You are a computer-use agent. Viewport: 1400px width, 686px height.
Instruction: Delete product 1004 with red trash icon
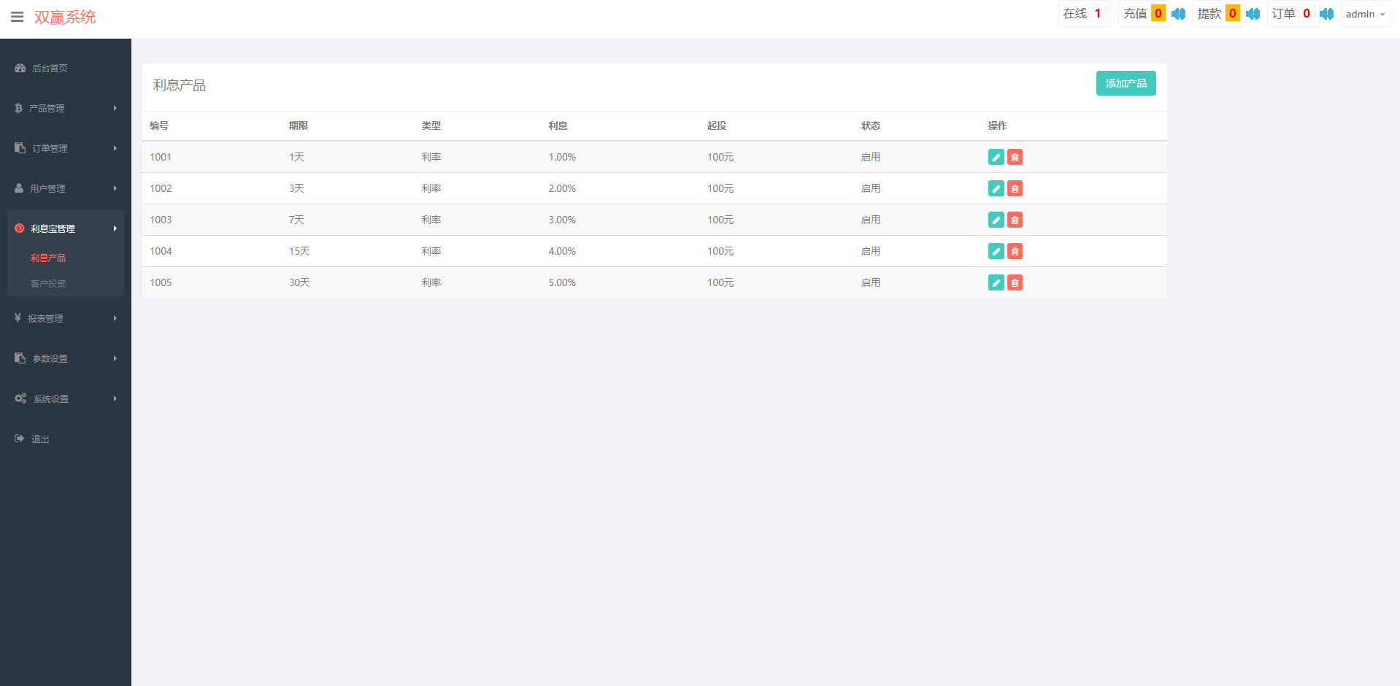point(1015,251)
